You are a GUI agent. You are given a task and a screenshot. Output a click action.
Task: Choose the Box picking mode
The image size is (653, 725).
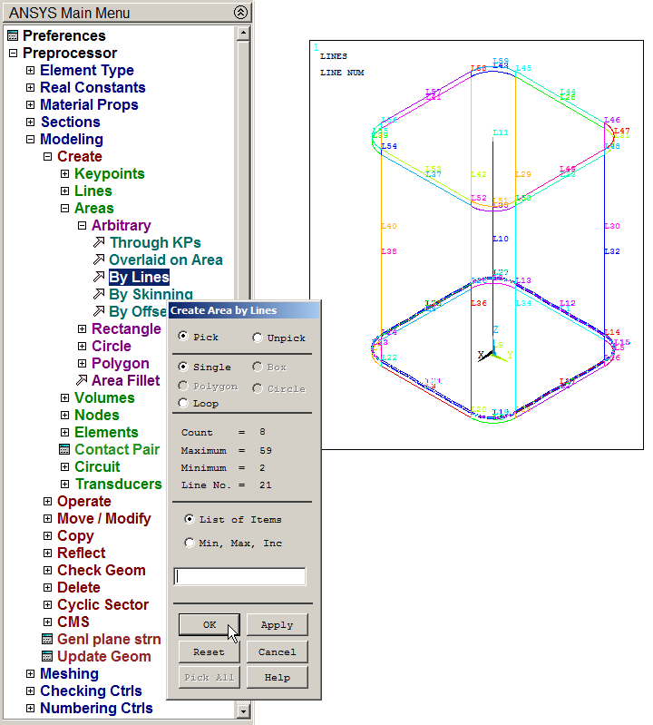[x=258, y=367]
